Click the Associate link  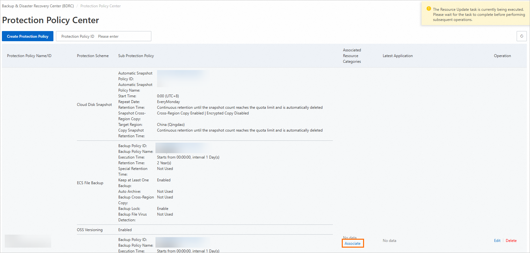pyautogui.click(x=353, y=243)
